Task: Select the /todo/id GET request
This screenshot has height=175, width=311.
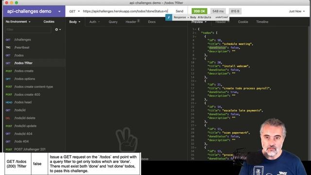Action: 34,110
